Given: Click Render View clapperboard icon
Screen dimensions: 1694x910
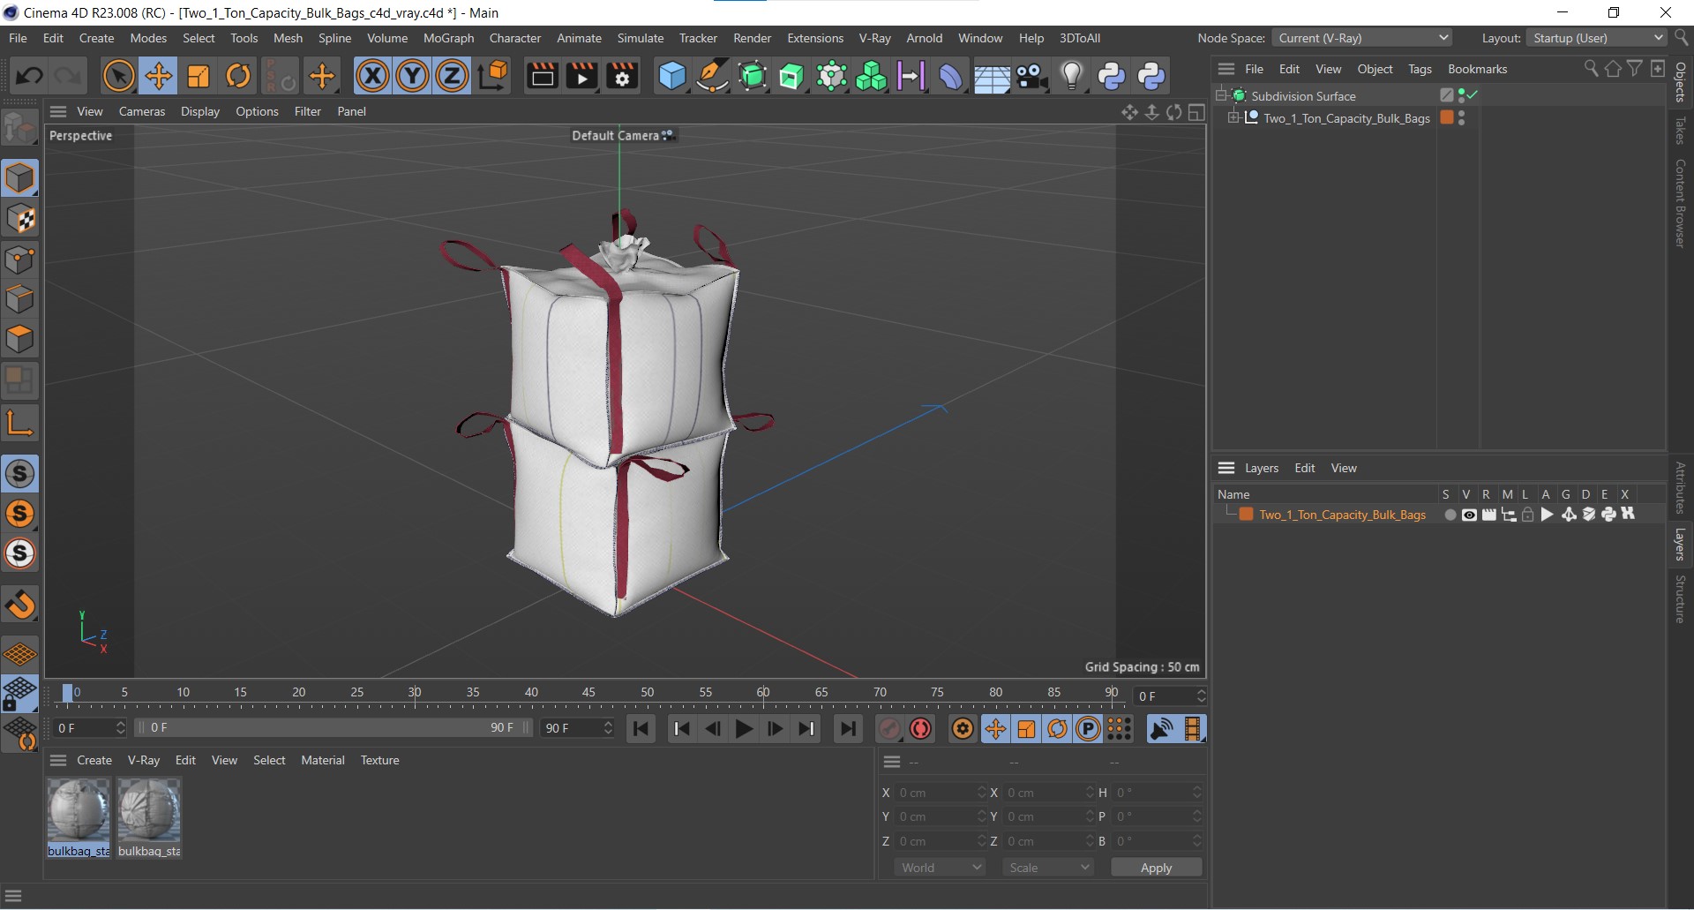Looking at the screenshot, I should pyautogui.click(x=542, y=76).
